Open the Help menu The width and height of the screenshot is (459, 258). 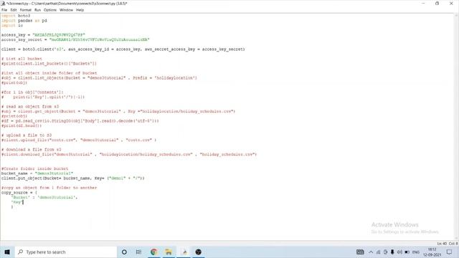[x=80, y=10]
